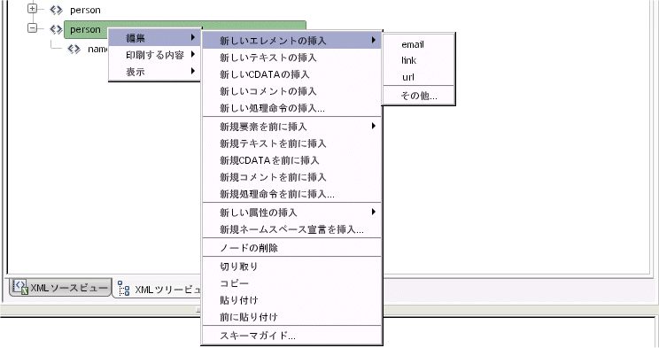Image resolution: width=659 pixels, height=348 pixels.
Task: Select the first person tree row text
Action: point(85,10)
